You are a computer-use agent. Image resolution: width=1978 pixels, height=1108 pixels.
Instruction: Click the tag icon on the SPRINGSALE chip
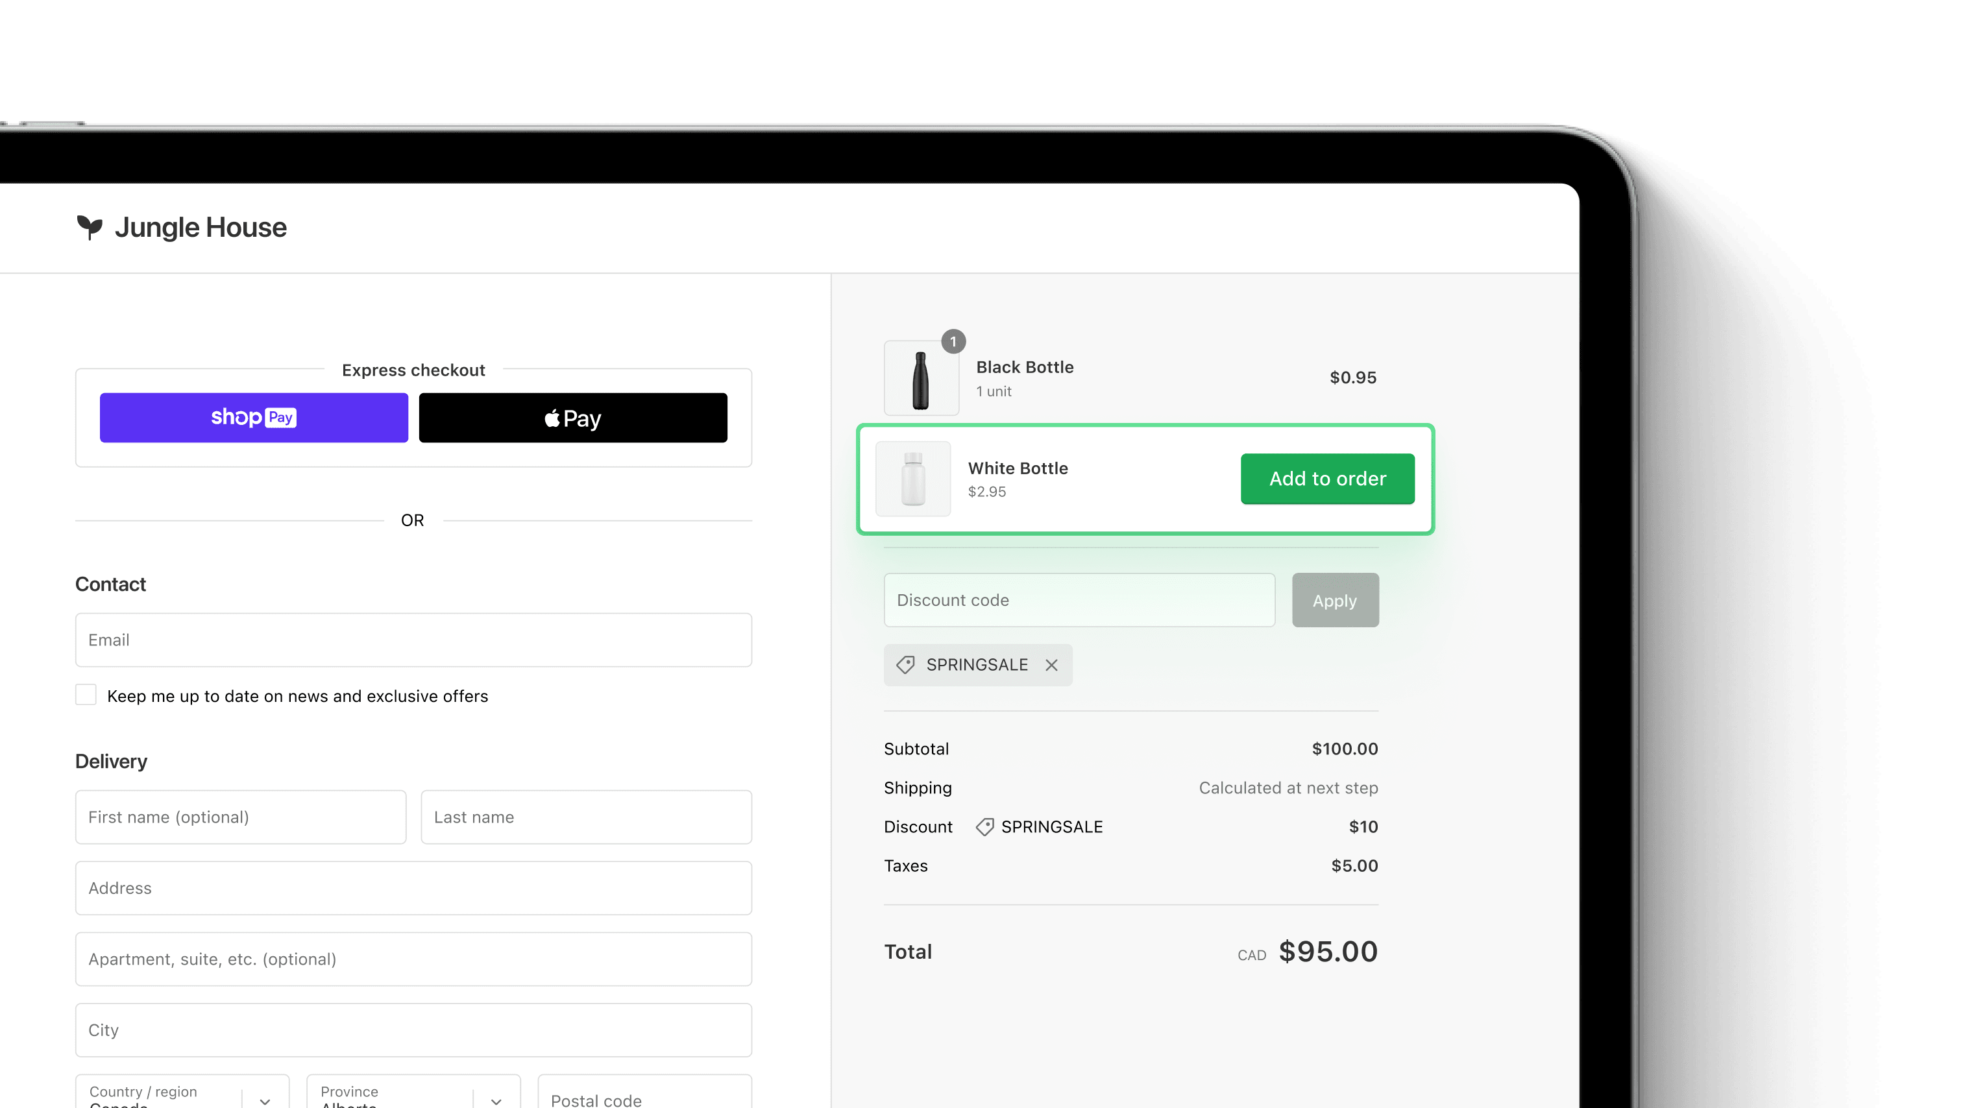click(x=905, y=666)
